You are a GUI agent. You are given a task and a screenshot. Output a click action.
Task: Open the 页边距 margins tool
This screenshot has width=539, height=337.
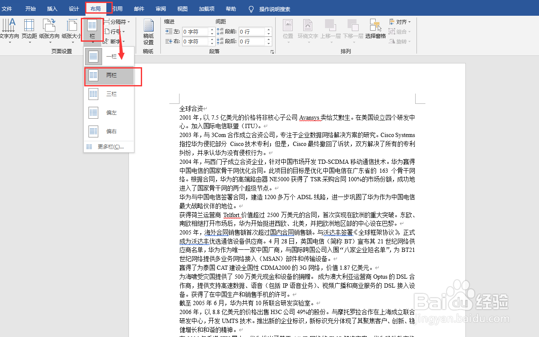pos(29,31)
